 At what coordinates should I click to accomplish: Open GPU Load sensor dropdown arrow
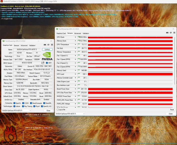[75, 74]
